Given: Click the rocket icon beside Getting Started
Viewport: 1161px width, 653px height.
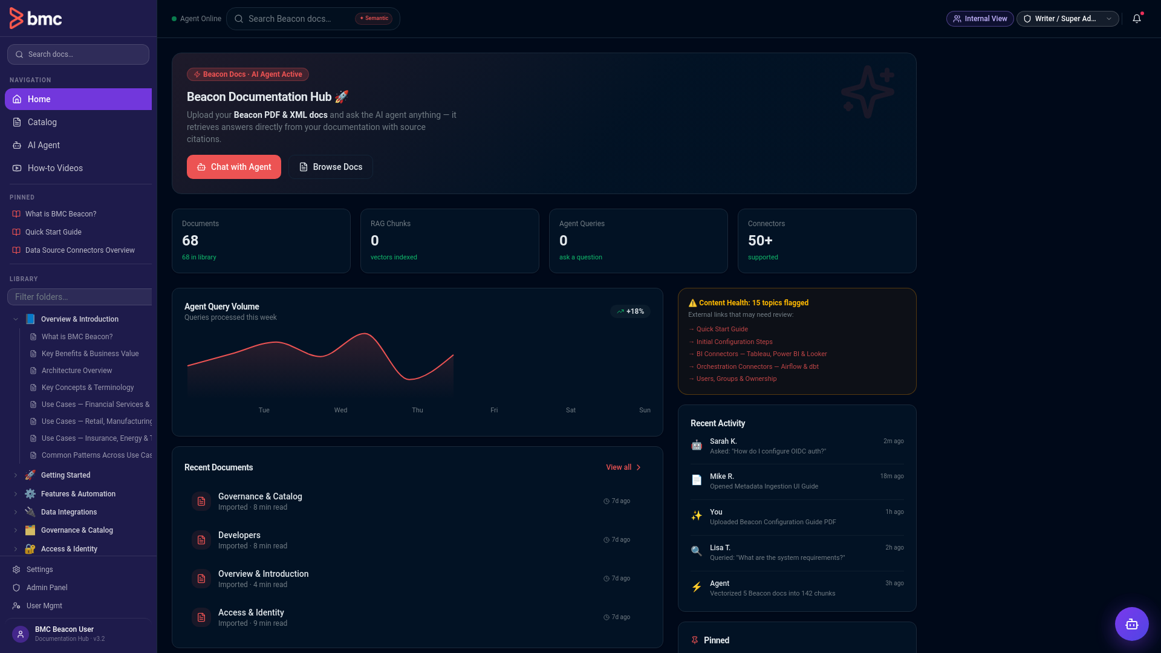Looking at the screenshot, I should (x=30, y=475).
